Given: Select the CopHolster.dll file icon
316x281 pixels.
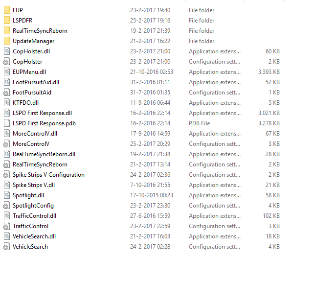Looking at the screenshot, I should pos(7,51).
